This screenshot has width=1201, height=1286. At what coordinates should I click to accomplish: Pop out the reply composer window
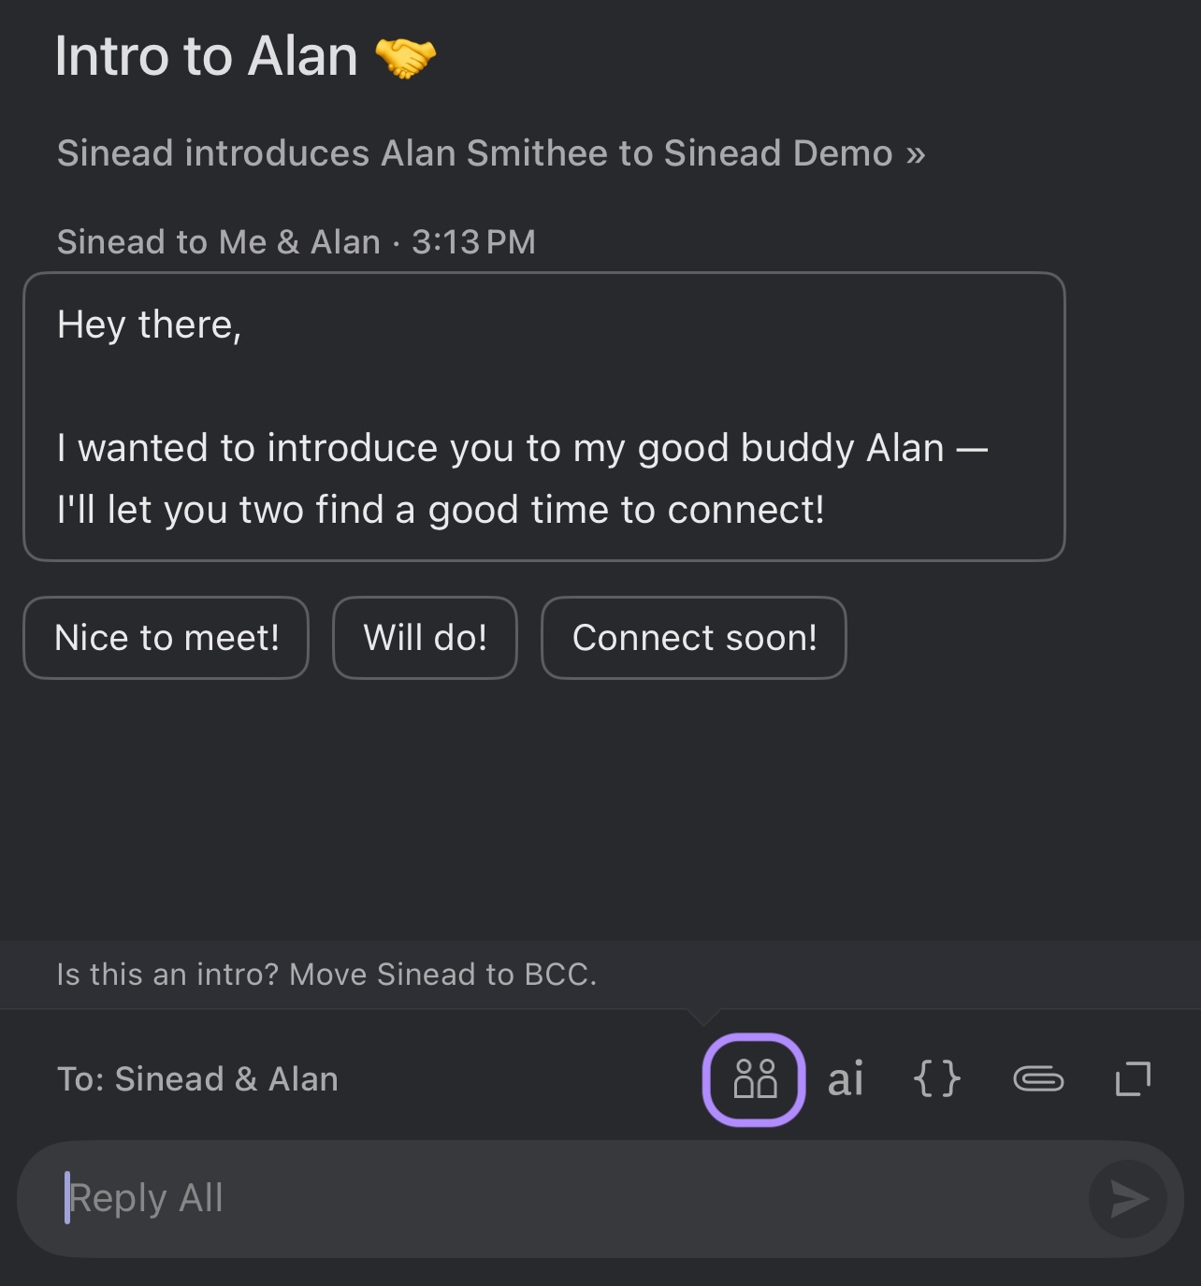tap(1133, 1079)
